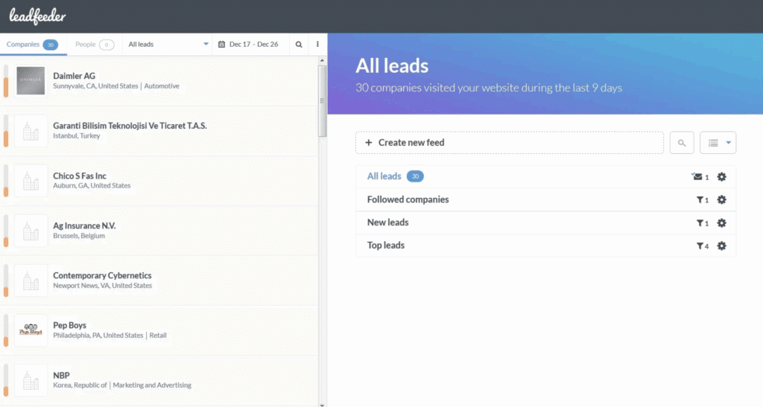Image resolution: width=763 pixels, height=407 pixels.
Task: Click the gear icon for Top leads
Action: tap(721, 246)
